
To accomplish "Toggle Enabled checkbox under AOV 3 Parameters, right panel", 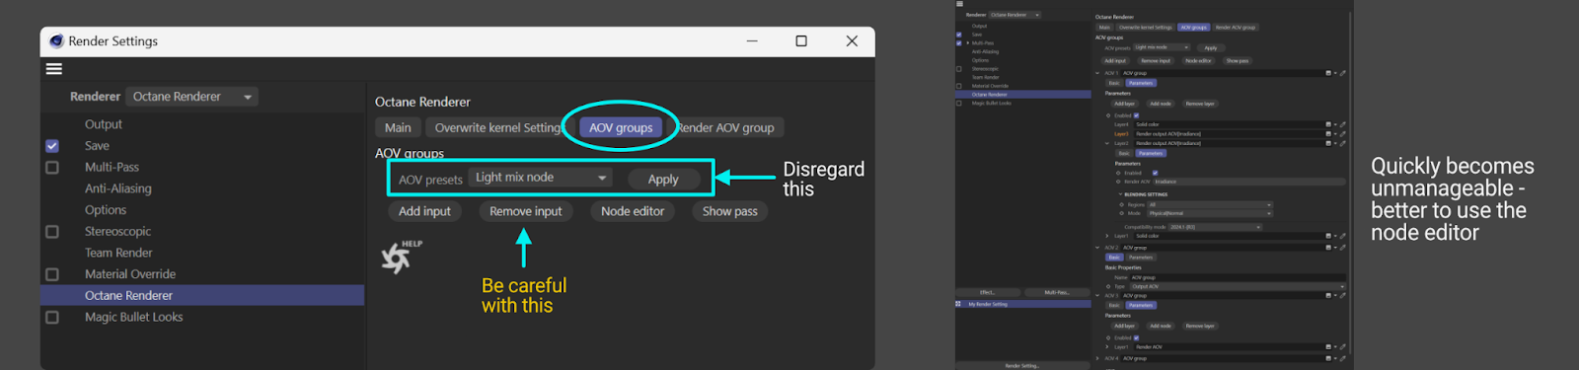I will (1137, 338).
